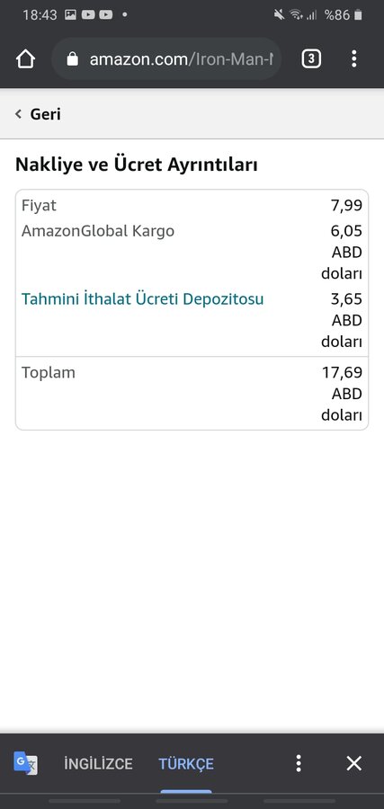Tap the Google Translate logo icon
This screenshot has height=809, width=384.
pyautogui.click(x=25, y=763)
